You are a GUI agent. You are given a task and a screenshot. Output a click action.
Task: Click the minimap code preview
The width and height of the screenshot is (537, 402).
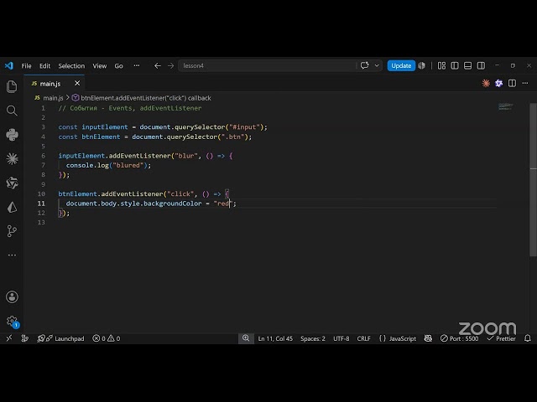click(x=505, y=106)
